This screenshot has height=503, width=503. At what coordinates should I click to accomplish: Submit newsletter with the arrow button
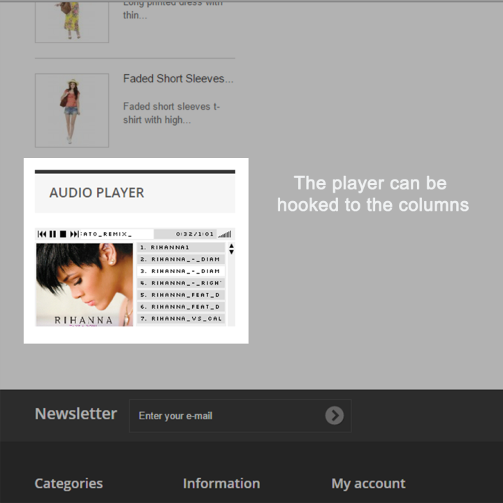[335, 416]
